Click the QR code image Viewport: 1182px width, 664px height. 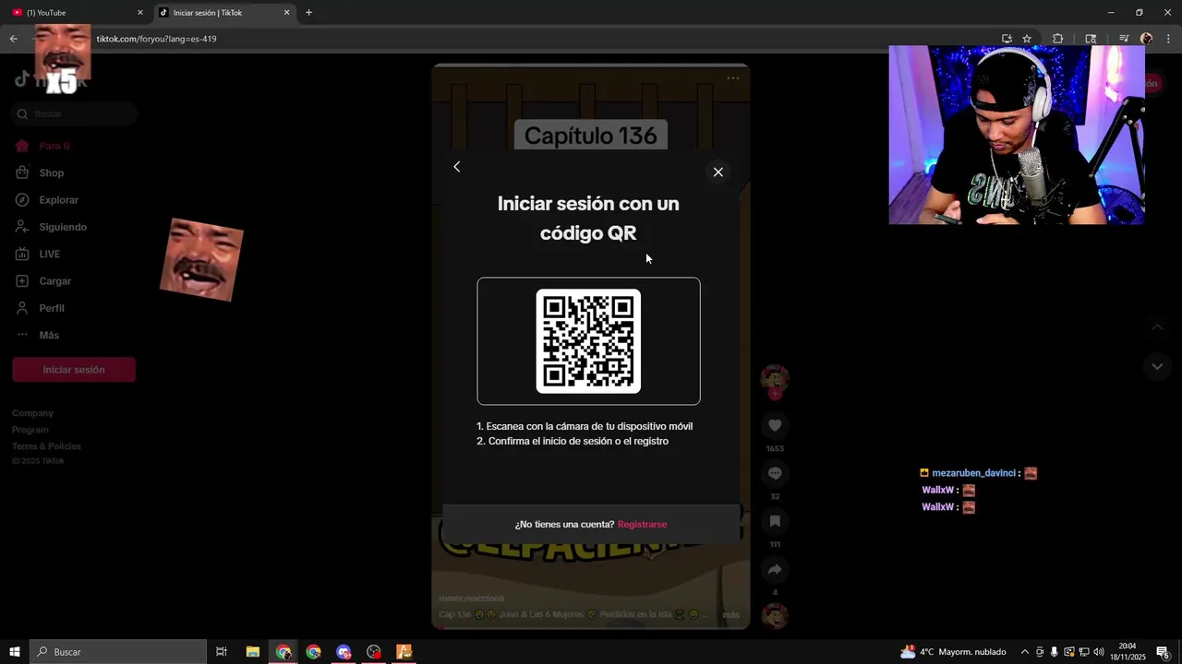click(x=588, y=341)
